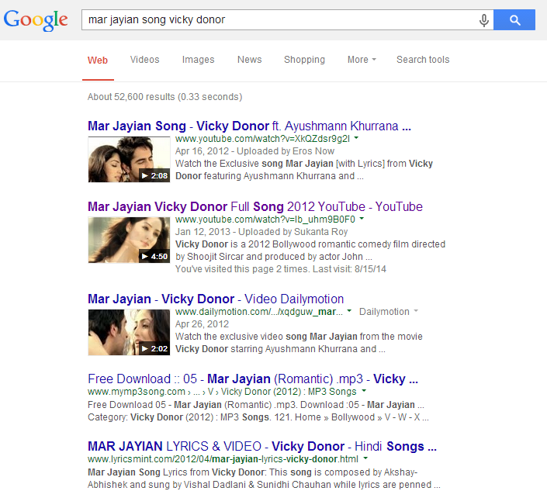Click 'Apr 16, 2012 - Uploaded by Eros Now'
The width and height of the screenshot is (547, 491).
click(x=254, y=151)
